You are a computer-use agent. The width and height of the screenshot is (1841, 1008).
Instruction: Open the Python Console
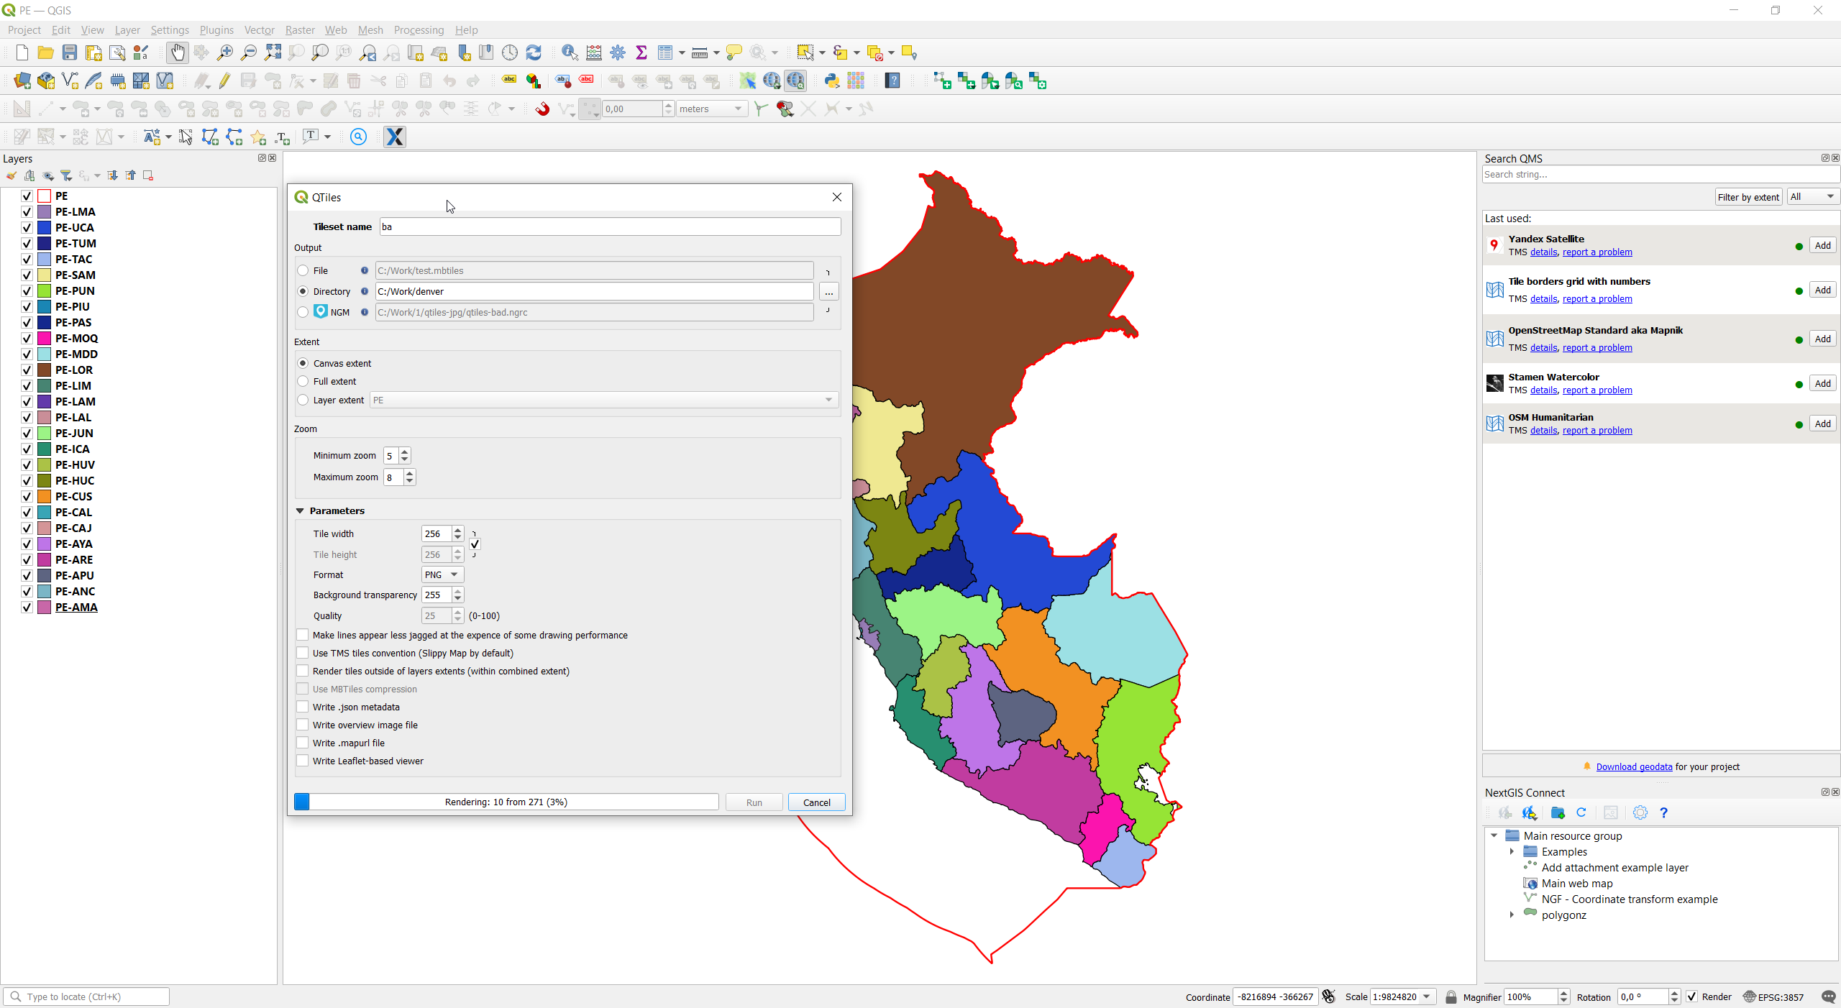831,81
